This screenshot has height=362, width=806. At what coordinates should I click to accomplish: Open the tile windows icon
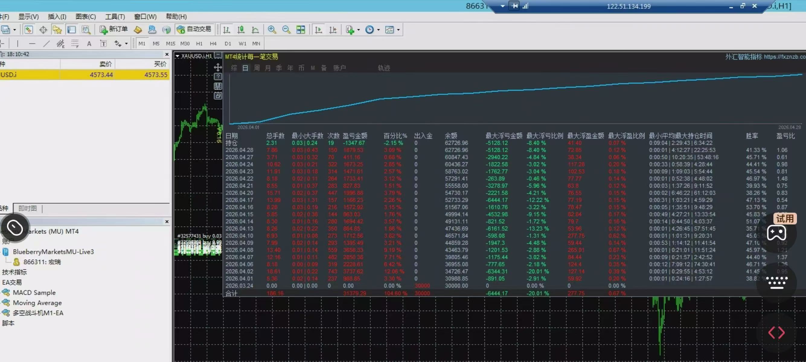pyautogui.click(x=301, y=30)
